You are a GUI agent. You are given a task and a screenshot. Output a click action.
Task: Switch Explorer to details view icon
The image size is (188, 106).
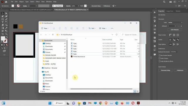pos(135,91)
